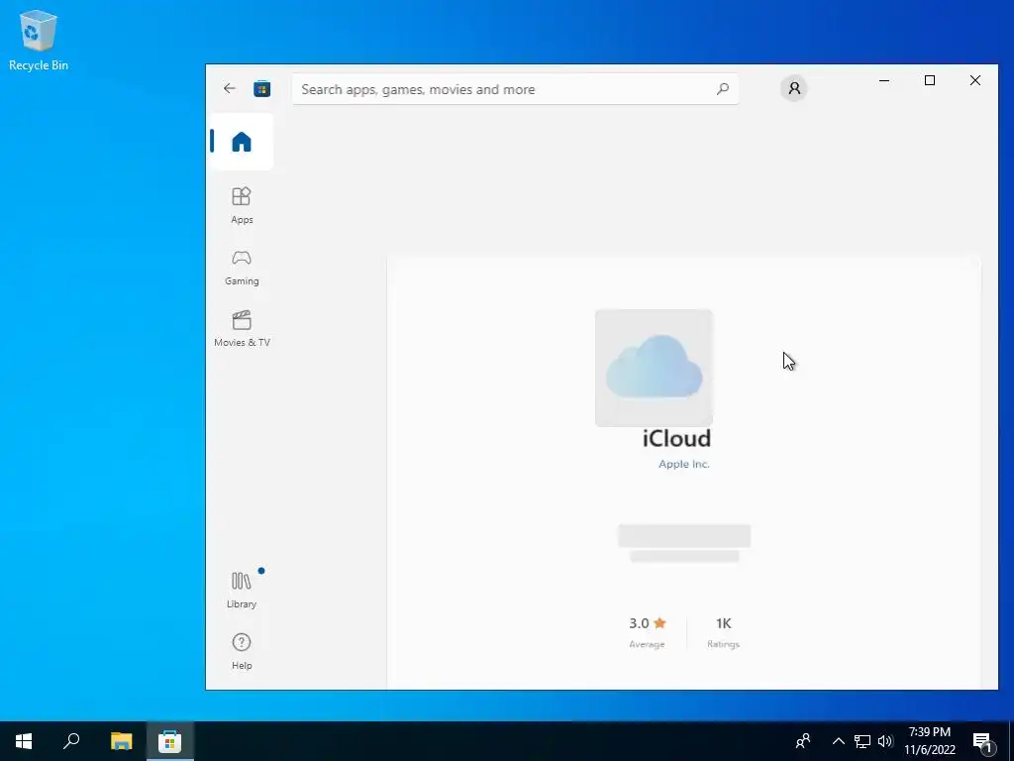Viewport: 1014px width, 761px height.
Task: Open the Recycle Bin desktop icon
Action: [39, 40]
